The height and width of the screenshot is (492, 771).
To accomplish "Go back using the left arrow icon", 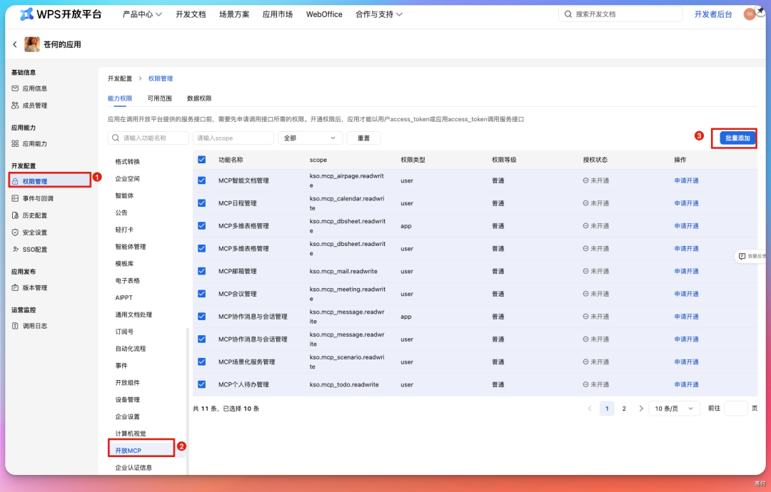I will tap(15, 44).
